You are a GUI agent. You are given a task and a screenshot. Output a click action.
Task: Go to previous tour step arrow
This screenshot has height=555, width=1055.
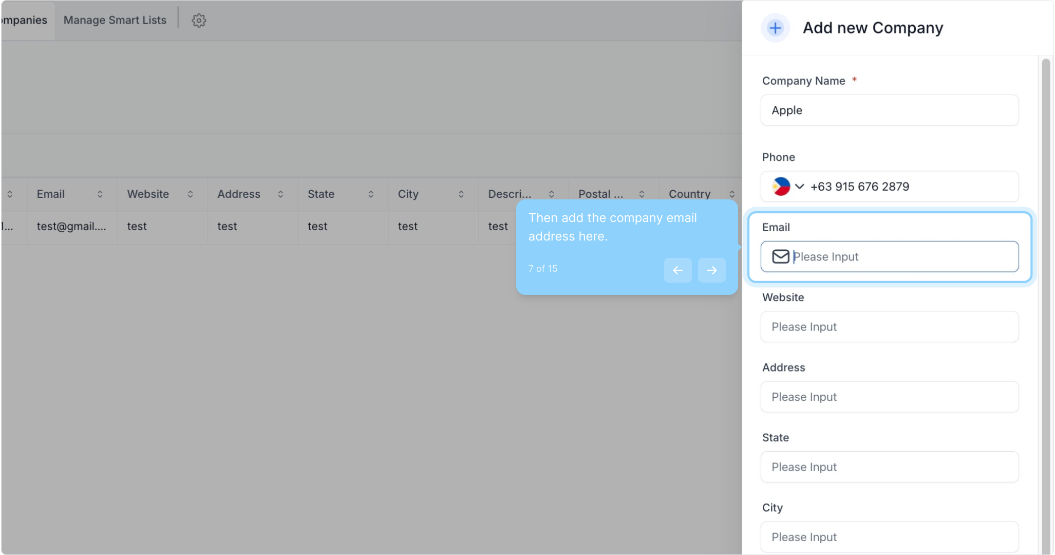pos(677,270)
